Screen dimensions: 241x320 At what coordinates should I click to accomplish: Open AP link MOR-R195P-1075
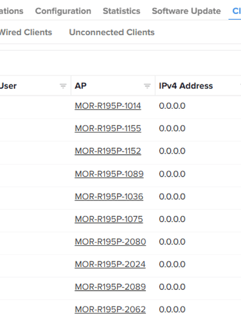click(109, 220)
